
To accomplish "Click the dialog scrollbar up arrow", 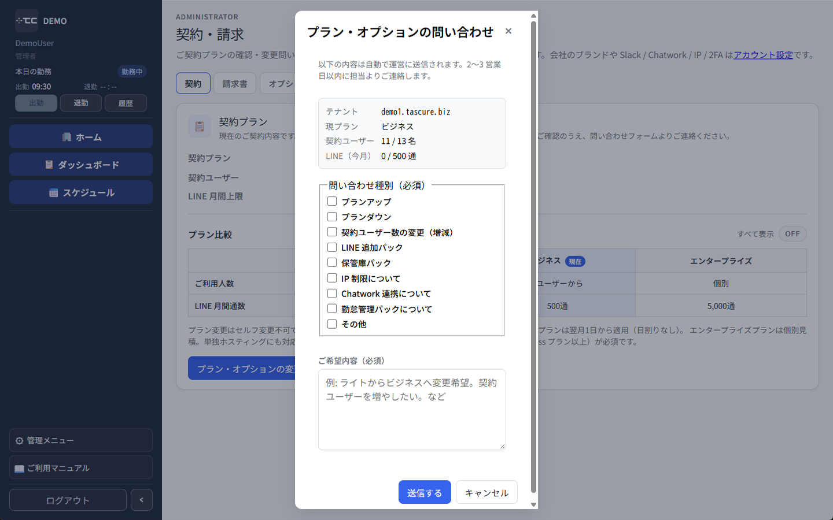I will click(533, 16).
